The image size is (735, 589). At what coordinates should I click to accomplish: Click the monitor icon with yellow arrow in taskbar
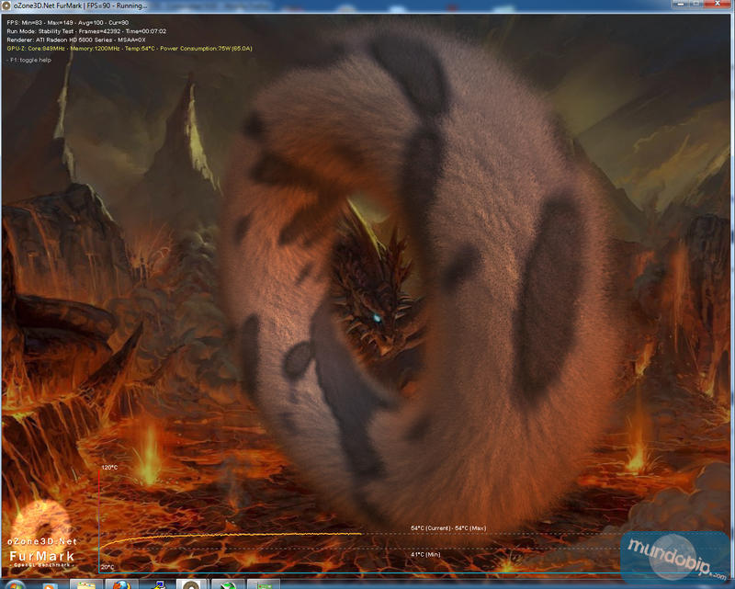(x=160, y=584)
